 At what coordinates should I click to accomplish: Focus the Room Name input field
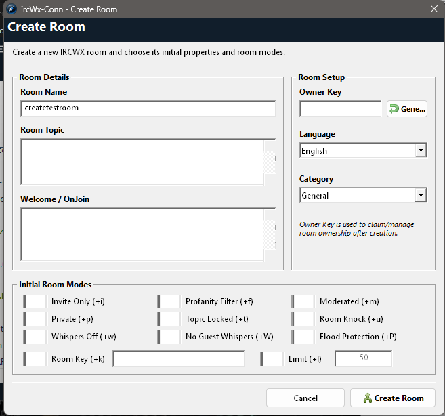(x=148, y=108)
